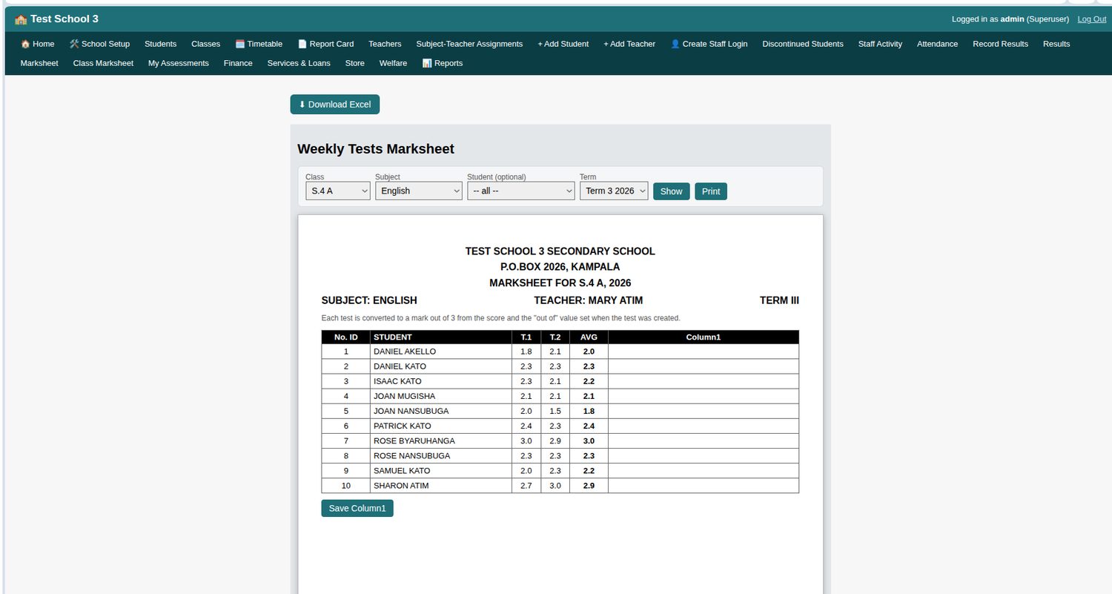
Task: Click student name JOAN NANSUBUGA
Action: (411, 411)
